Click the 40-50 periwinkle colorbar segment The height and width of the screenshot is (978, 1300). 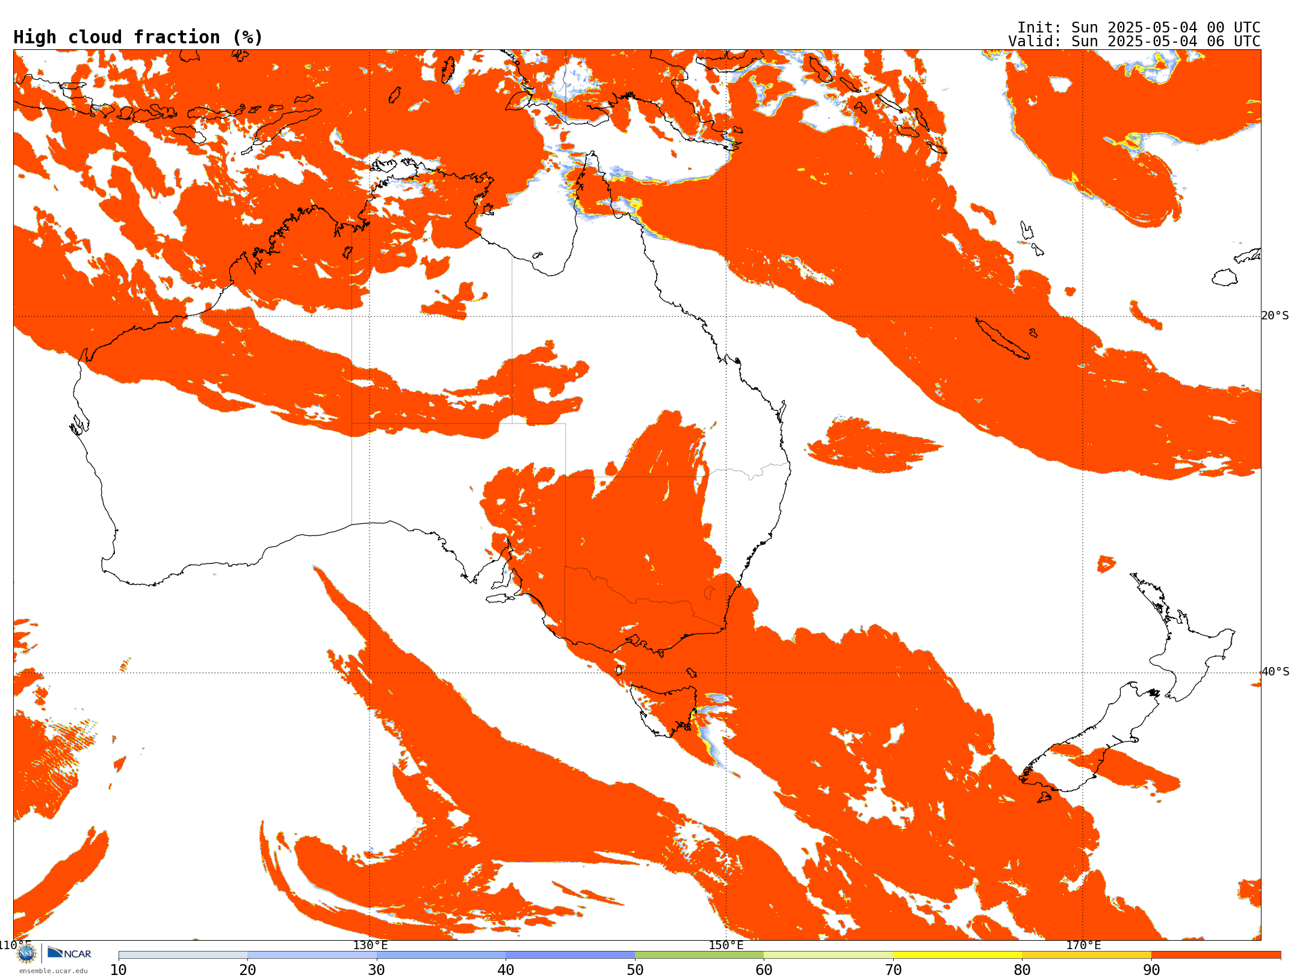(x=571, y=955)
